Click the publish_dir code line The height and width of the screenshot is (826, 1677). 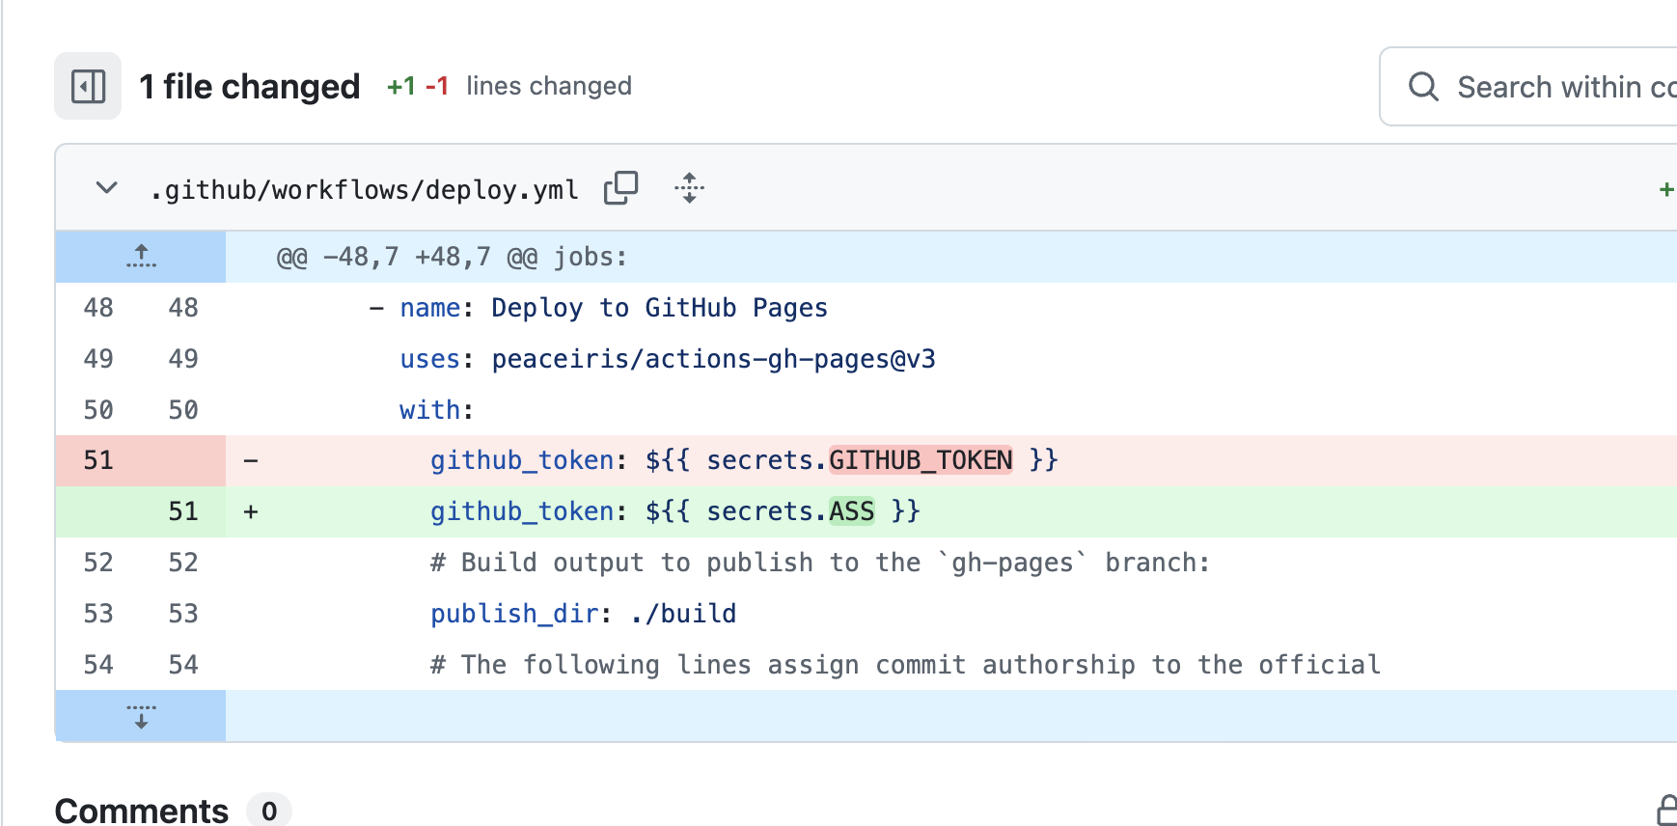[583, 614]
